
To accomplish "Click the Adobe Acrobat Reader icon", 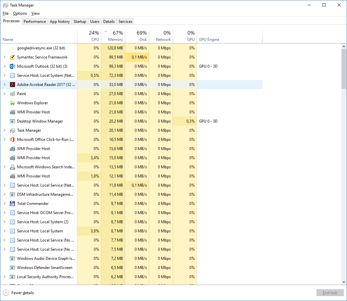I will pos(12,85).
